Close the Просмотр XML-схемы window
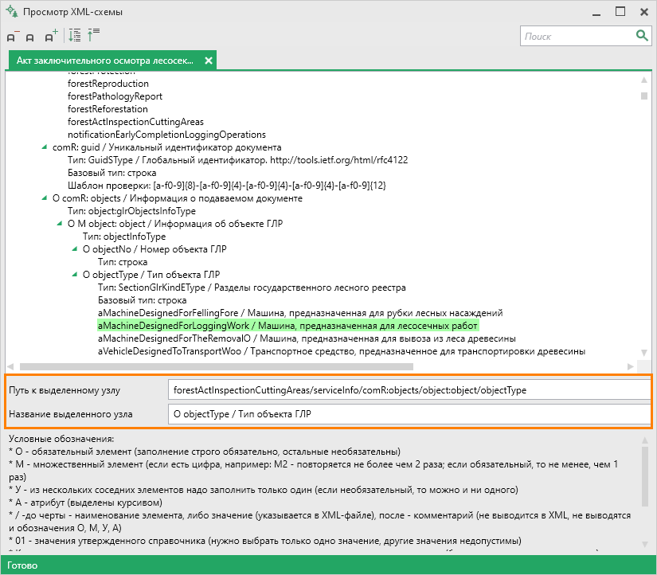Screen dimensions: 657x575 pyautogui.click(x=644, y=12)
